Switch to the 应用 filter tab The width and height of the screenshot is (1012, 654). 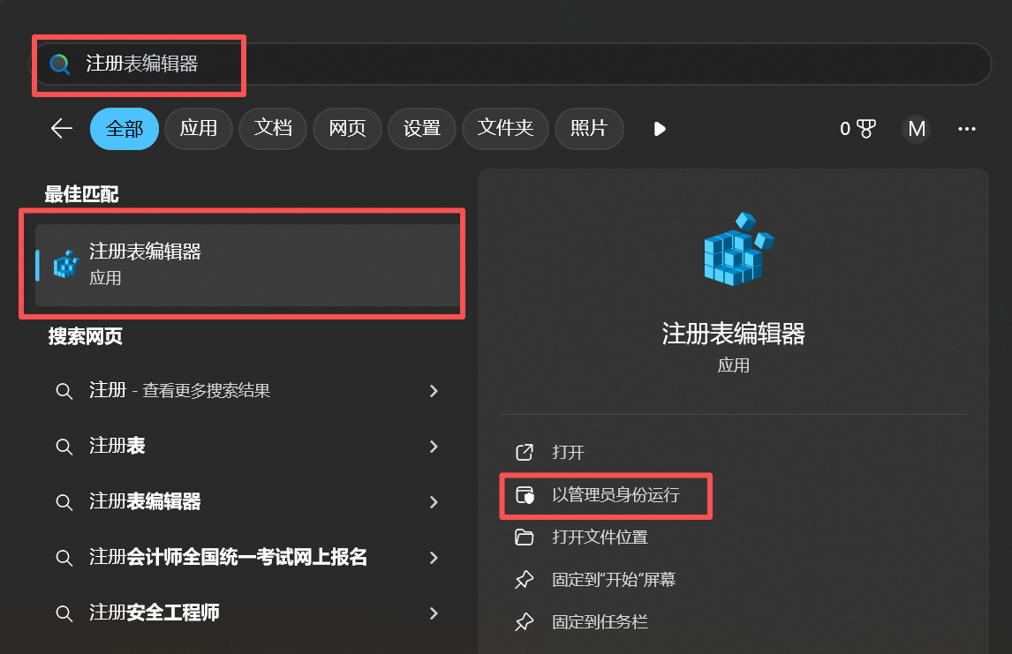(198, 128)
